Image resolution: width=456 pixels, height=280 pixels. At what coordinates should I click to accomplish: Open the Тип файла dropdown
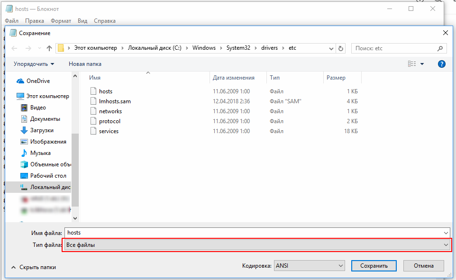pyautogui.click(x=256, y=244)
